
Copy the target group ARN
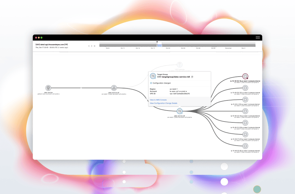coord(192,77)
